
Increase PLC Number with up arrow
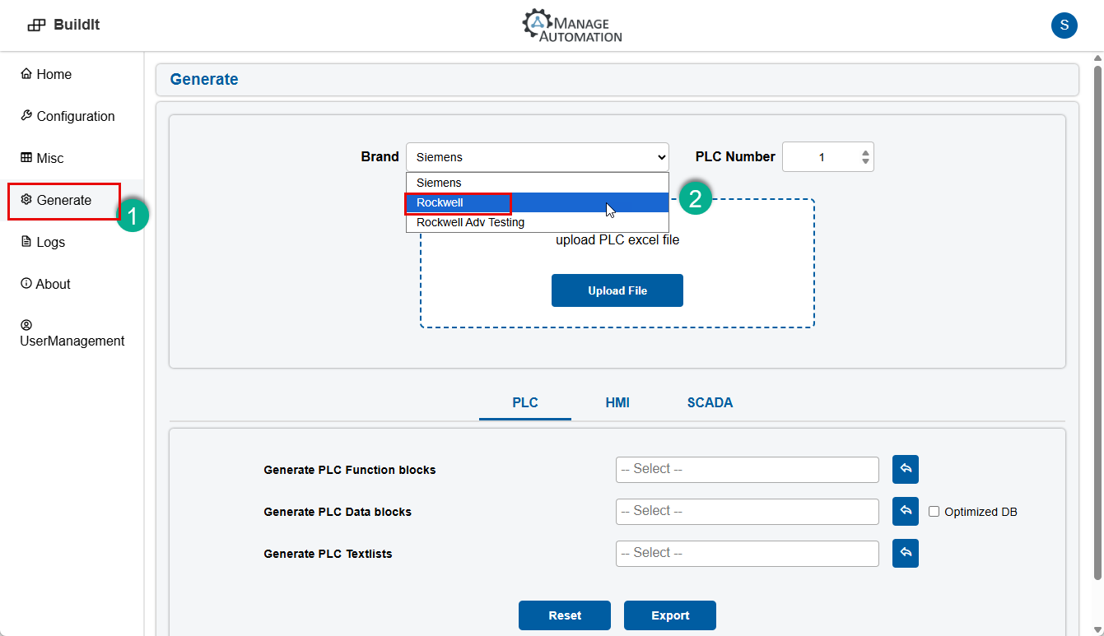click(864, 151)
